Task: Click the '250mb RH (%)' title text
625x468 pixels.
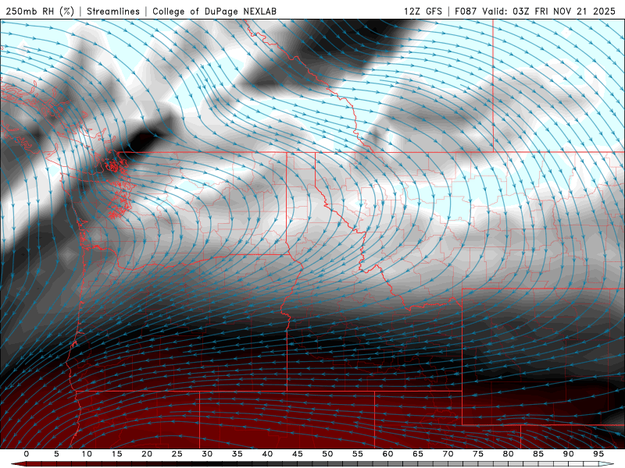Action: (40, 11)
